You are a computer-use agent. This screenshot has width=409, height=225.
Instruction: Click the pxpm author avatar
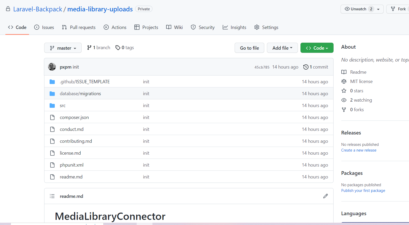52,67
